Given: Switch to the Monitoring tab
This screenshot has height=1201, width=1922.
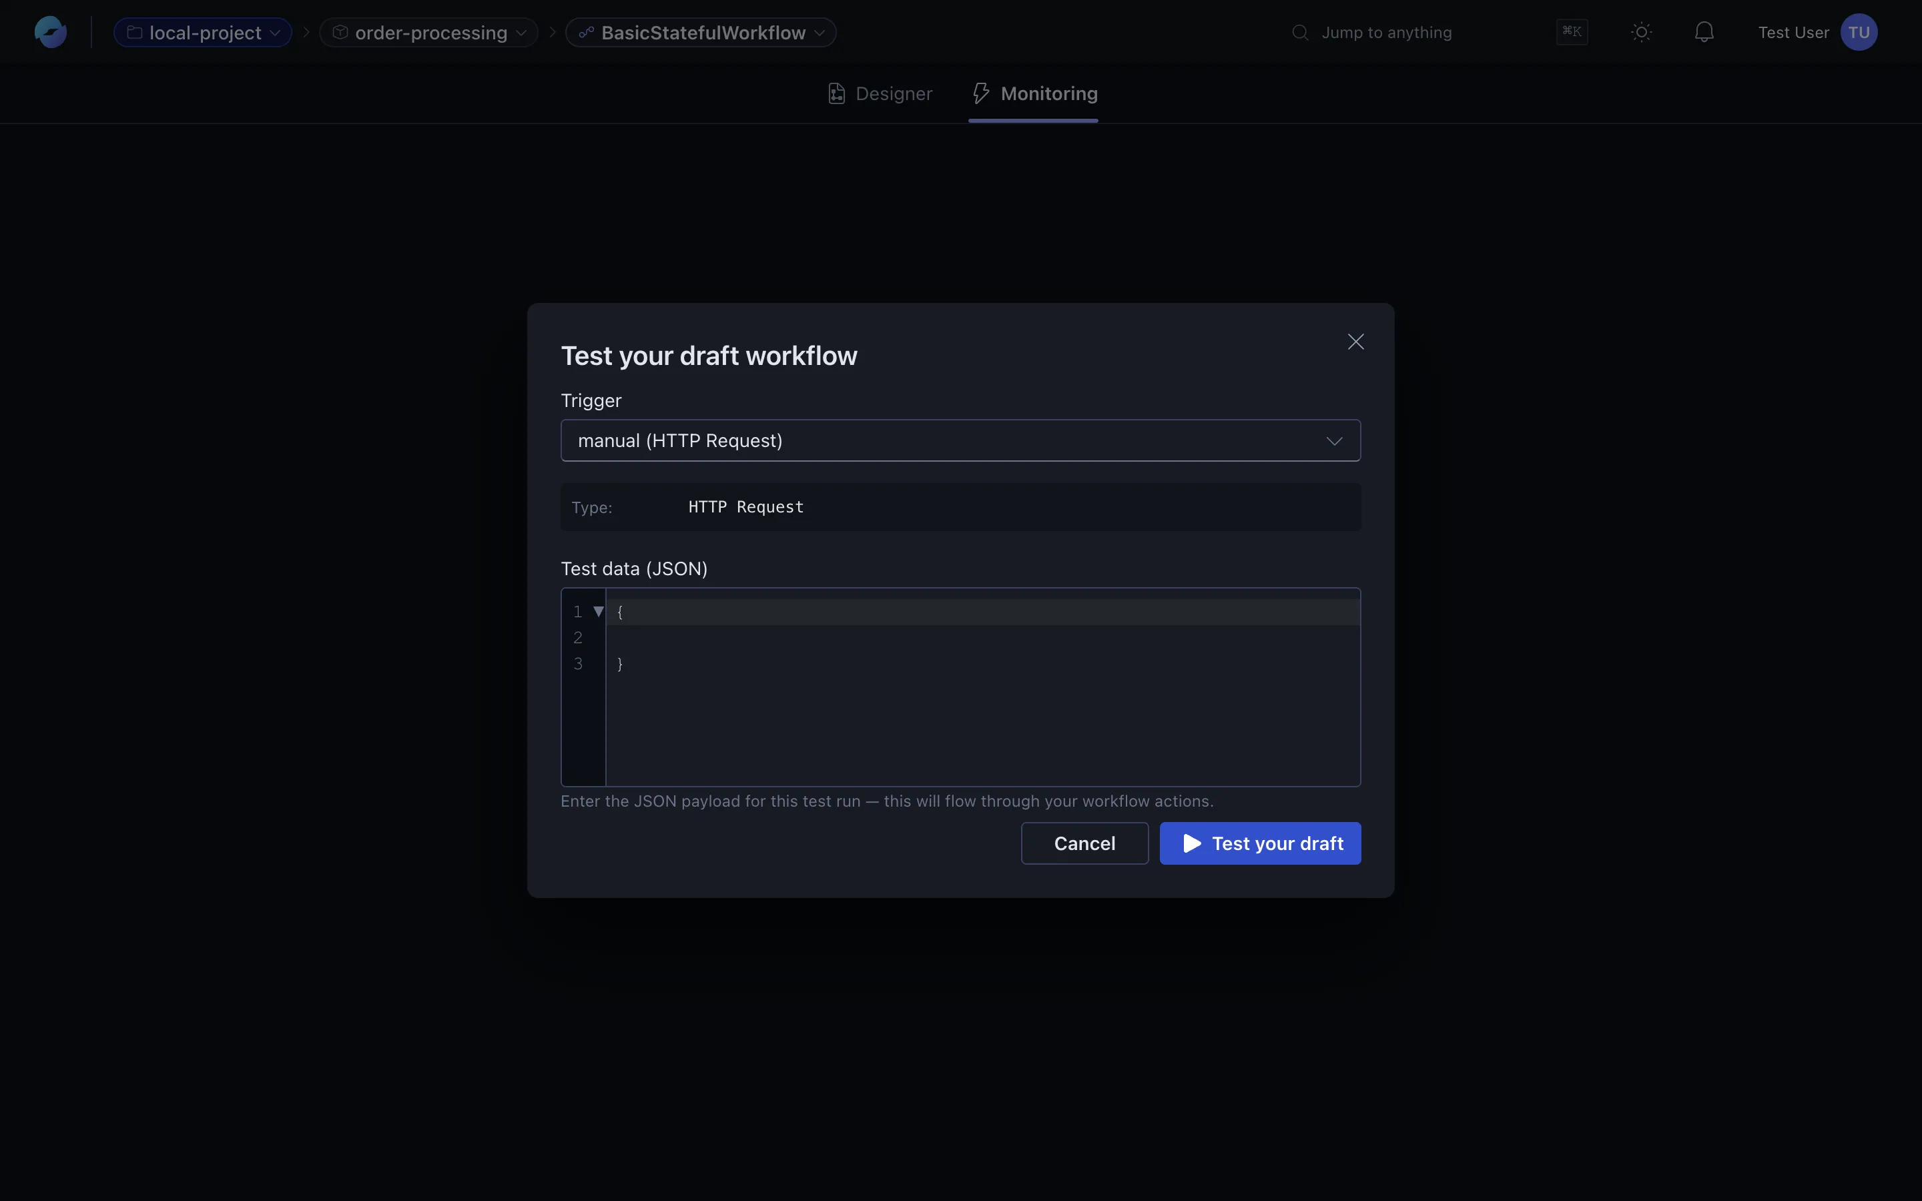Looking at the screenshot, I should (x=1034, y=93).
